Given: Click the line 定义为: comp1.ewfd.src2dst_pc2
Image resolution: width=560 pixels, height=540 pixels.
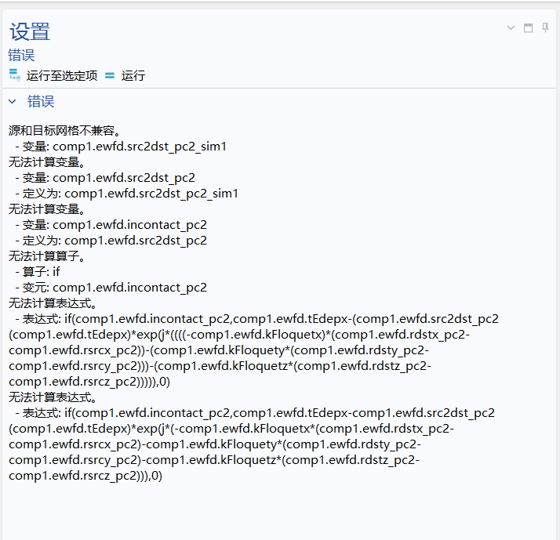Looking at the screenshot, I should [111, 241].
